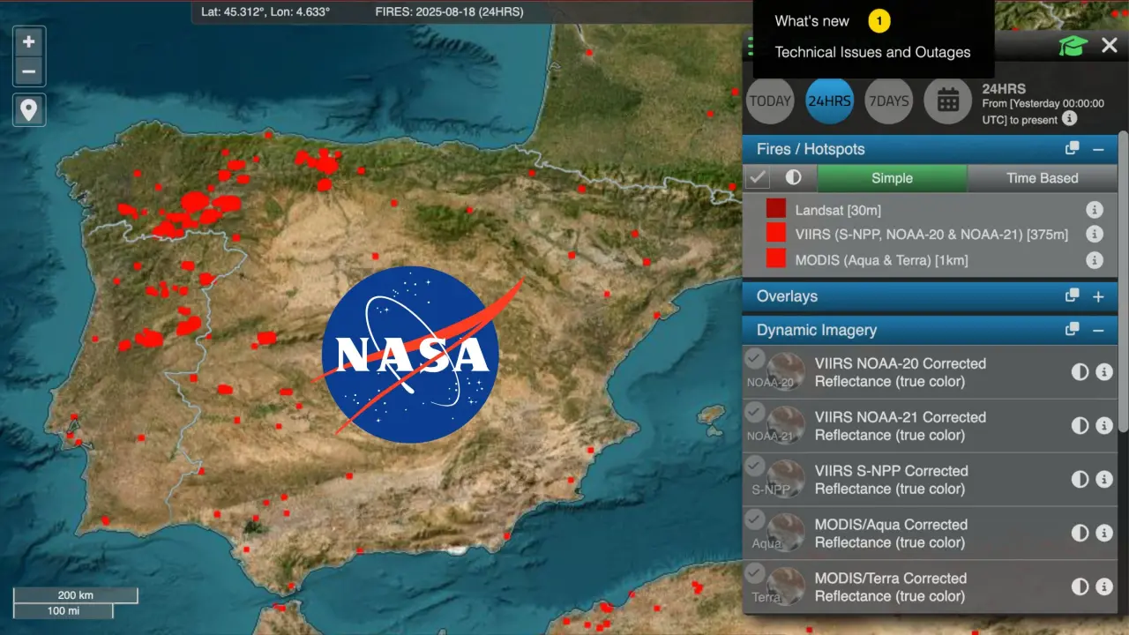The image size is (1129, 635).
Task: Select the 7DAYS time range button
Action: (888, 101)
